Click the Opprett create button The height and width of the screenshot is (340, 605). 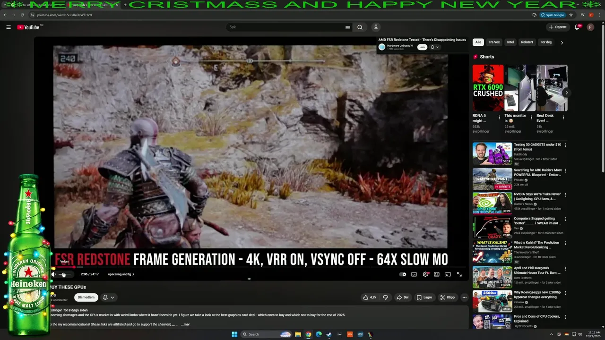click(x=558, y=27)
